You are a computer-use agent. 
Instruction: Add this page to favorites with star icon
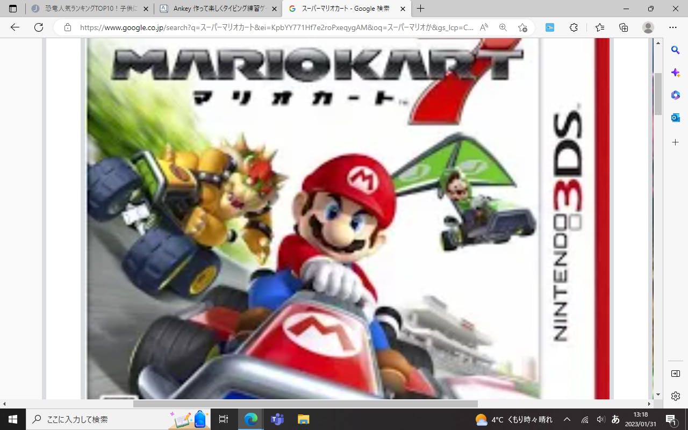[x=522, y=27]
